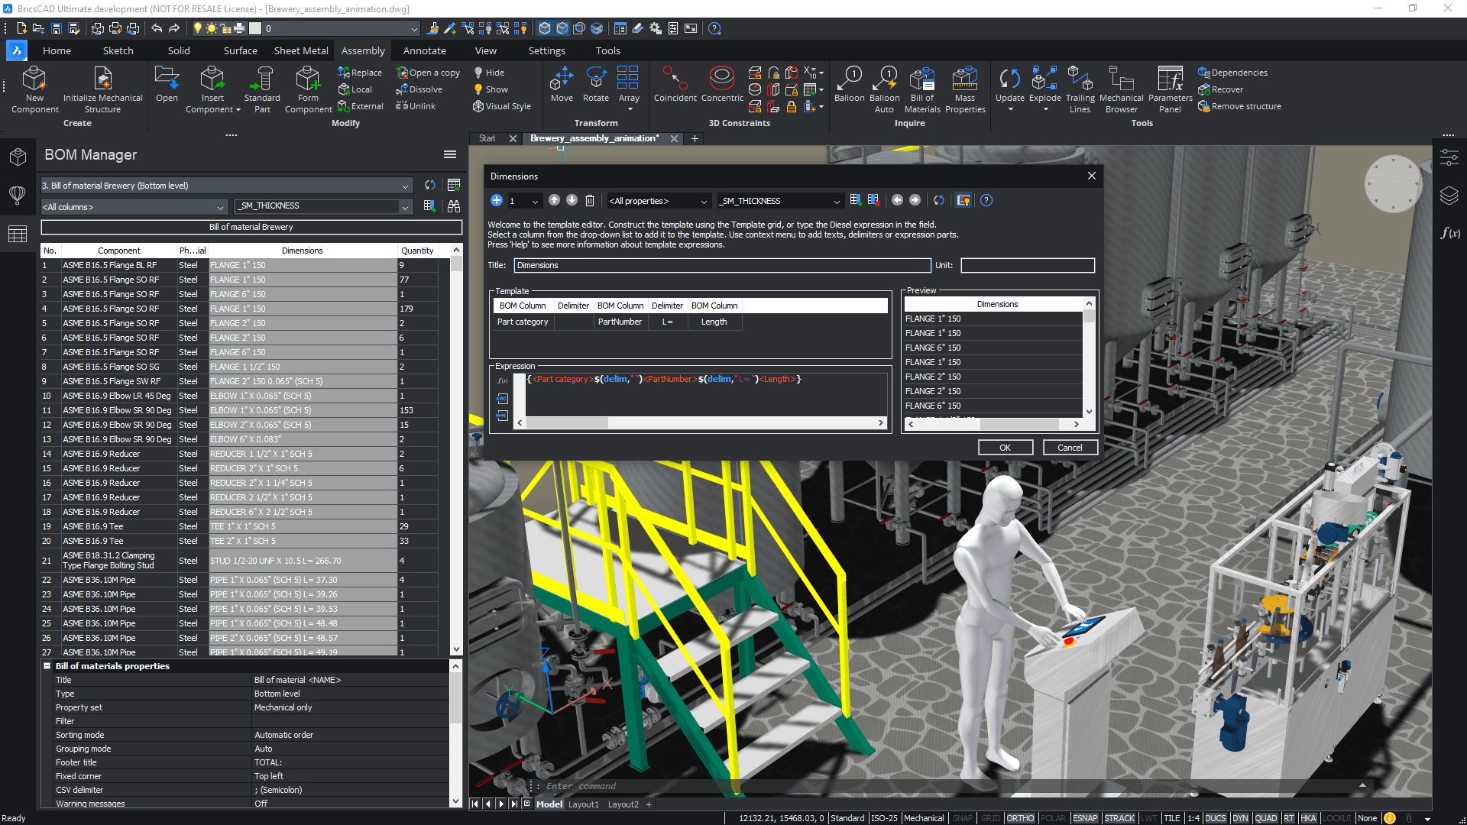The width and height of the screenshot is (1467, 825).
Task: Open the Parameters Panel
Action: pos(1170,79)
